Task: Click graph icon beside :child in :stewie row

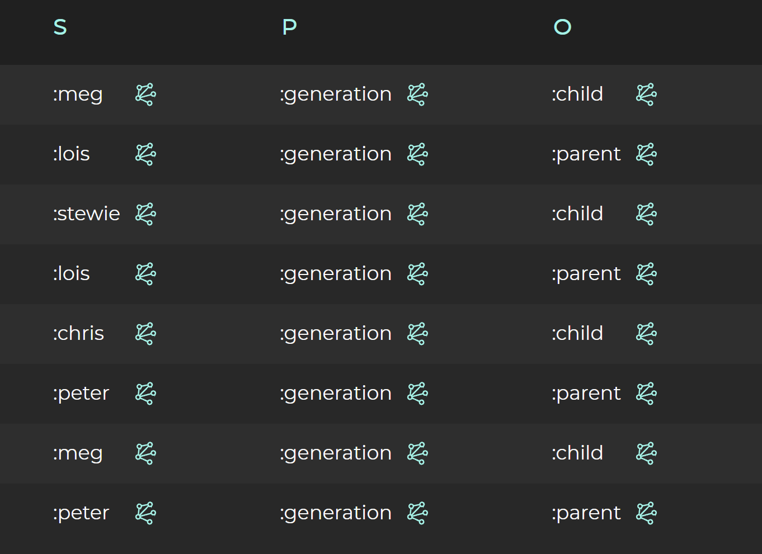Action: coord(646,214)
